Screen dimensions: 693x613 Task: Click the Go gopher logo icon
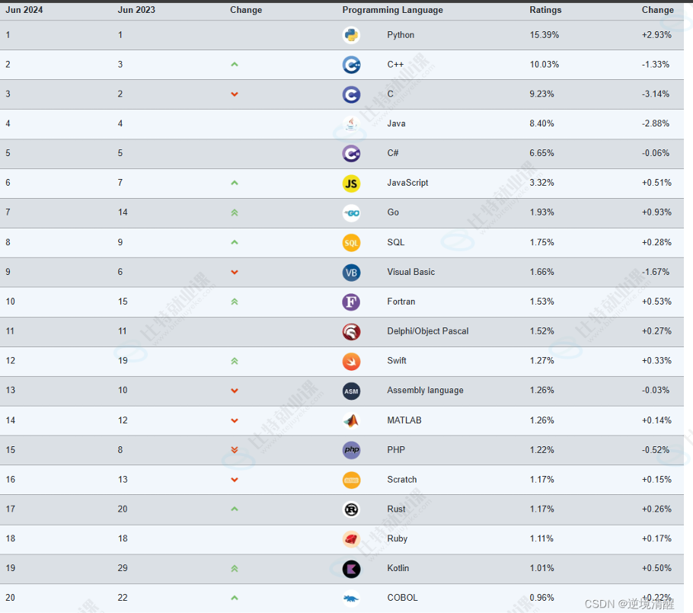(x=351, y=213)
